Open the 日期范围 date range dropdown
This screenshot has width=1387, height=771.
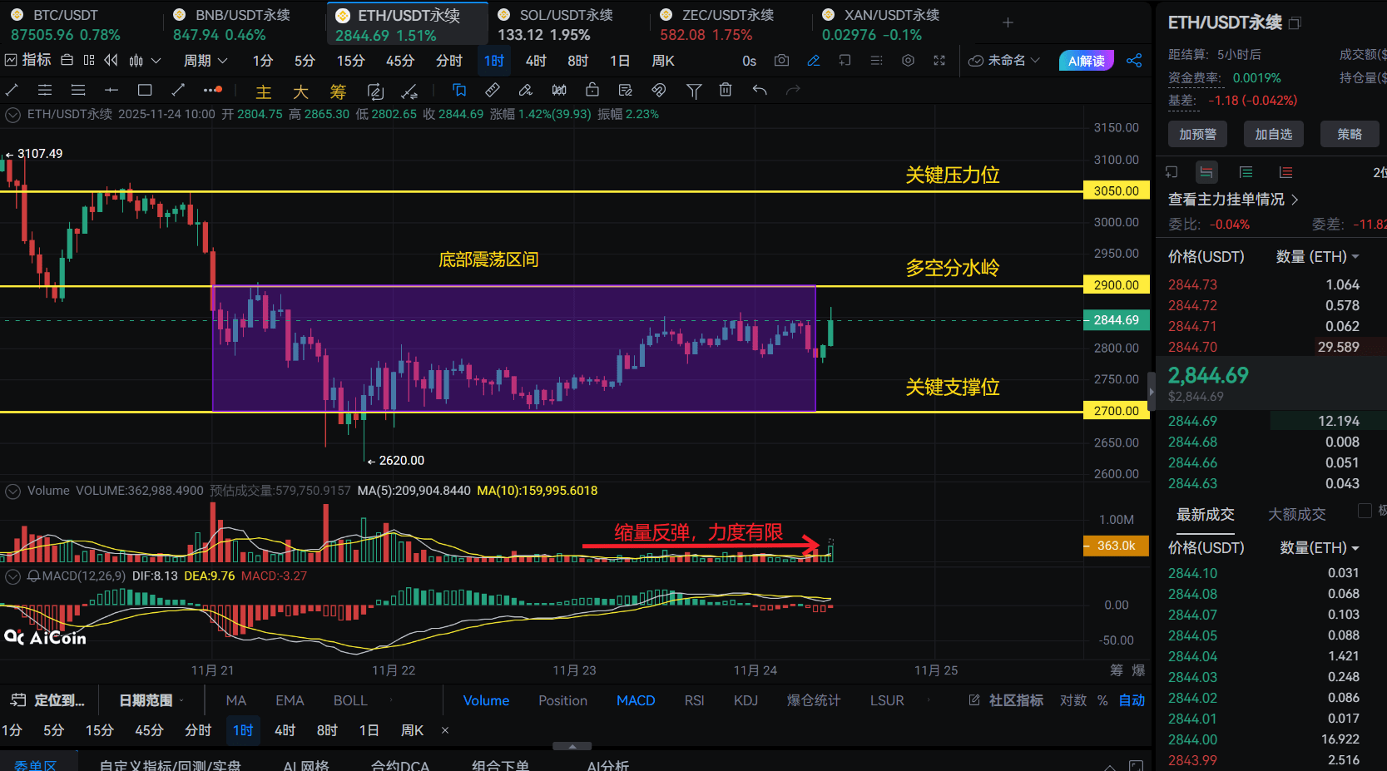[151, 700]
